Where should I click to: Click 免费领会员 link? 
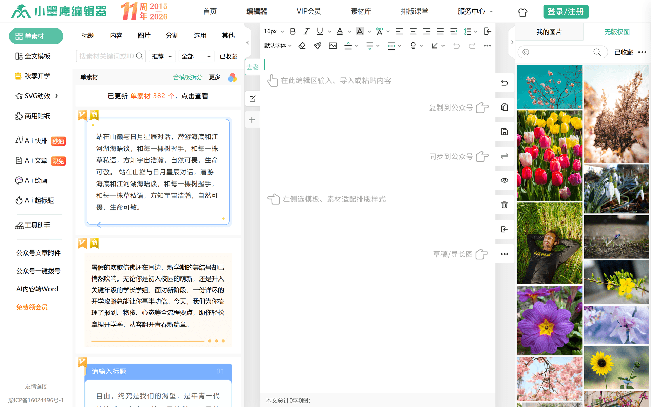pyautogui.click(x=32, y=307)
